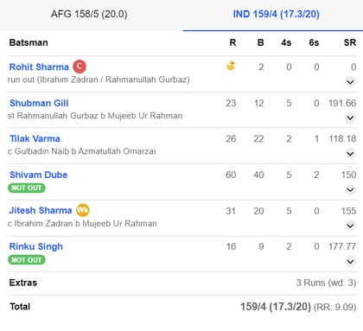Open Shubman Gill's player link
Viewport: 363px width, 331px height.
pyautogui.click(x=39, y=103)
